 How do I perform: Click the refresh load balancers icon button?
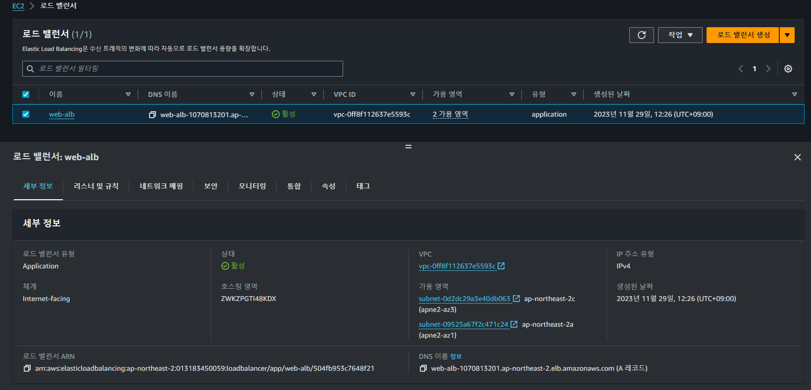pyautogui.click(x=642, y=35)
